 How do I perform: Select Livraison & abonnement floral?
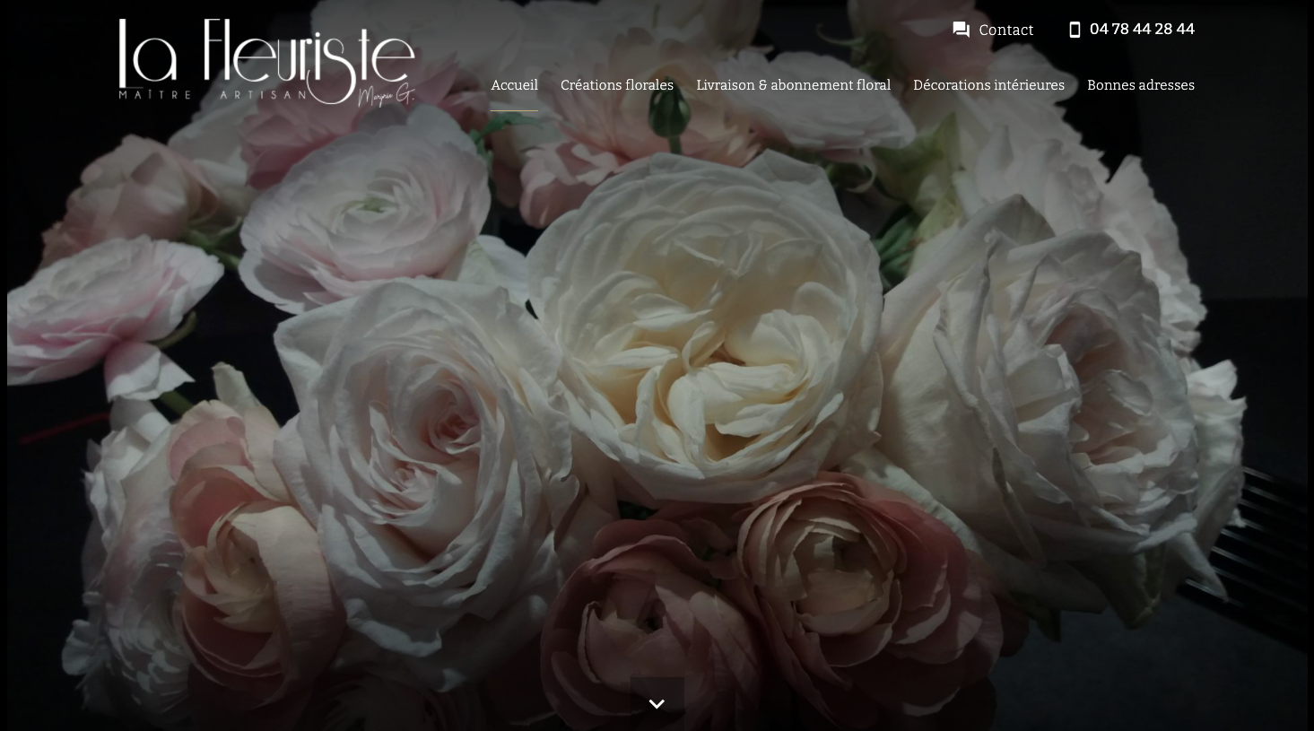click(793, 85)
